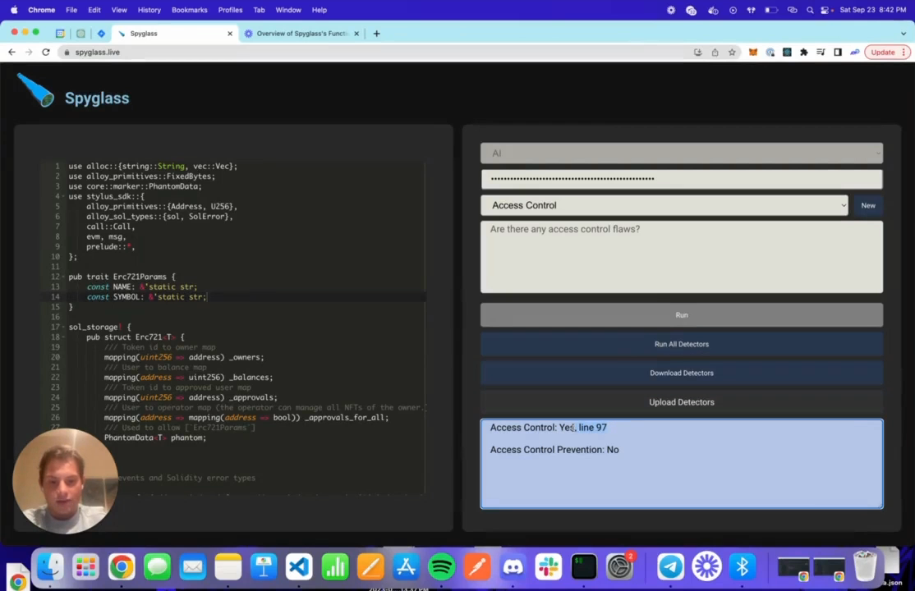
Task: Click code line 14 with SYMBOL constant
Action: tap(146, 297)
